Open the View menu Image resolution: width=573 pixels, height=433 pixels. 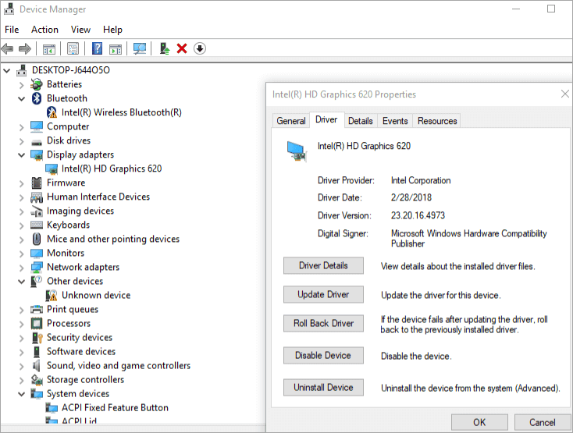[80, 30]
